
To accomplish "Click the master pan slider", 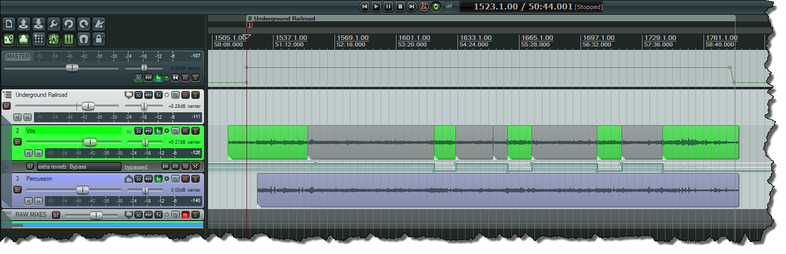I will (x=144, y=68).
